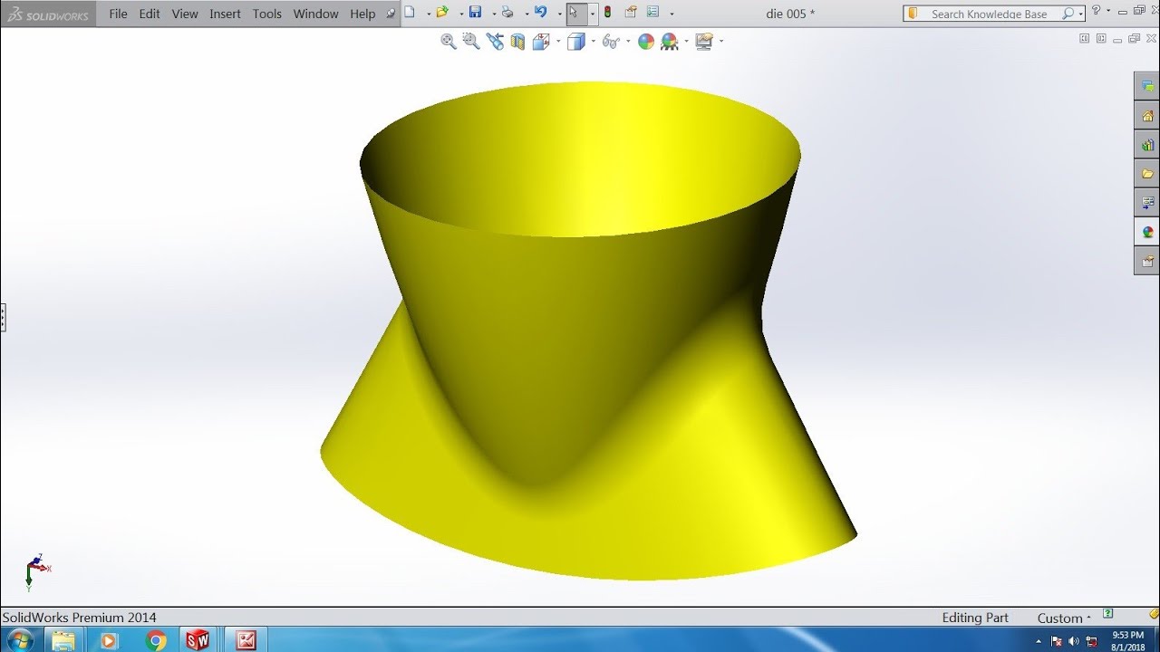Click the SolidWorks logo

pos(49,14)
